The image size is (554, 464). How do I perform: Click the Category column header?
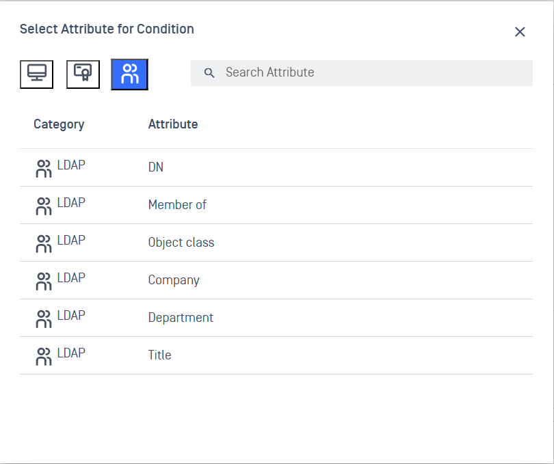(x=59, y=124)
